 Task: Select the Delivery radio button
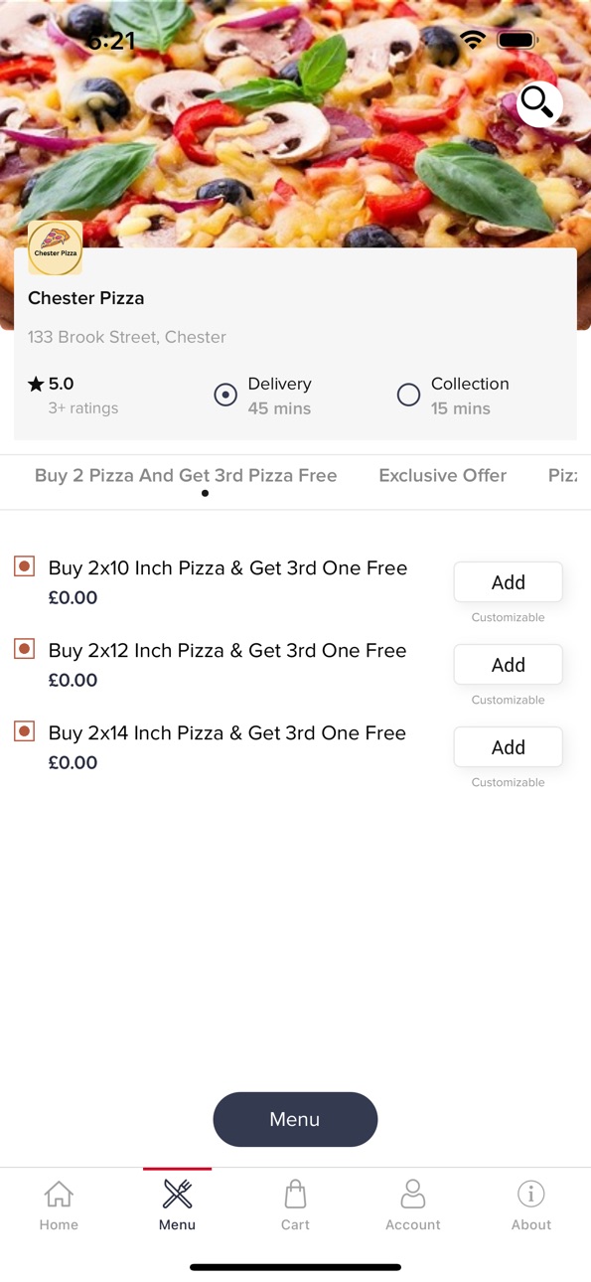225,395
